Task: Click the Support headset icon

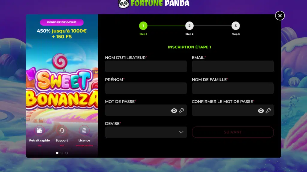Action: pos(62,130)
